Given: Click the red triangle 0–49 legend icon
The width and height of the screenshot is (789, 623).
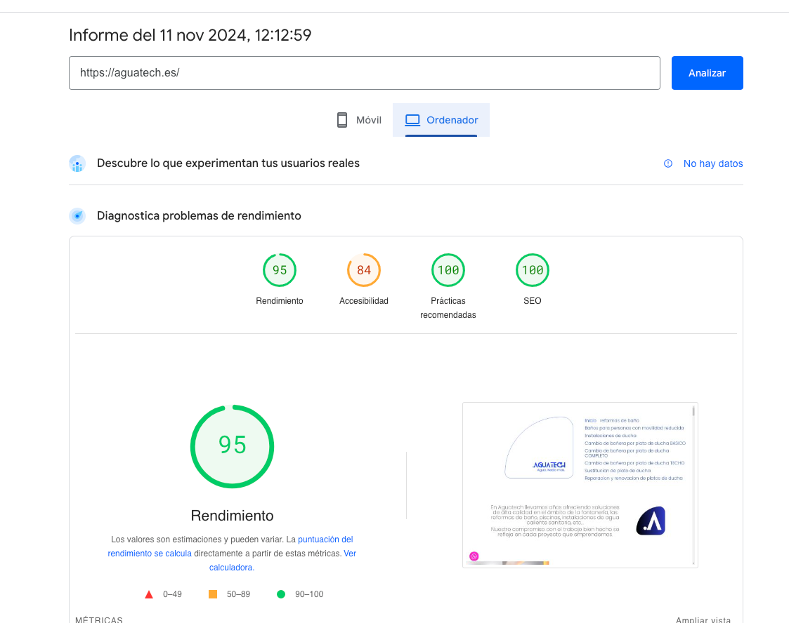Looking at the screenshot, I should [149, 594].
